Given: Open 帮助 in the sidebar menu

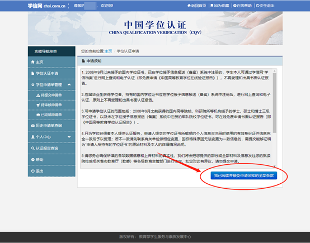Looking at the screenshot, I should pos(51,160).
